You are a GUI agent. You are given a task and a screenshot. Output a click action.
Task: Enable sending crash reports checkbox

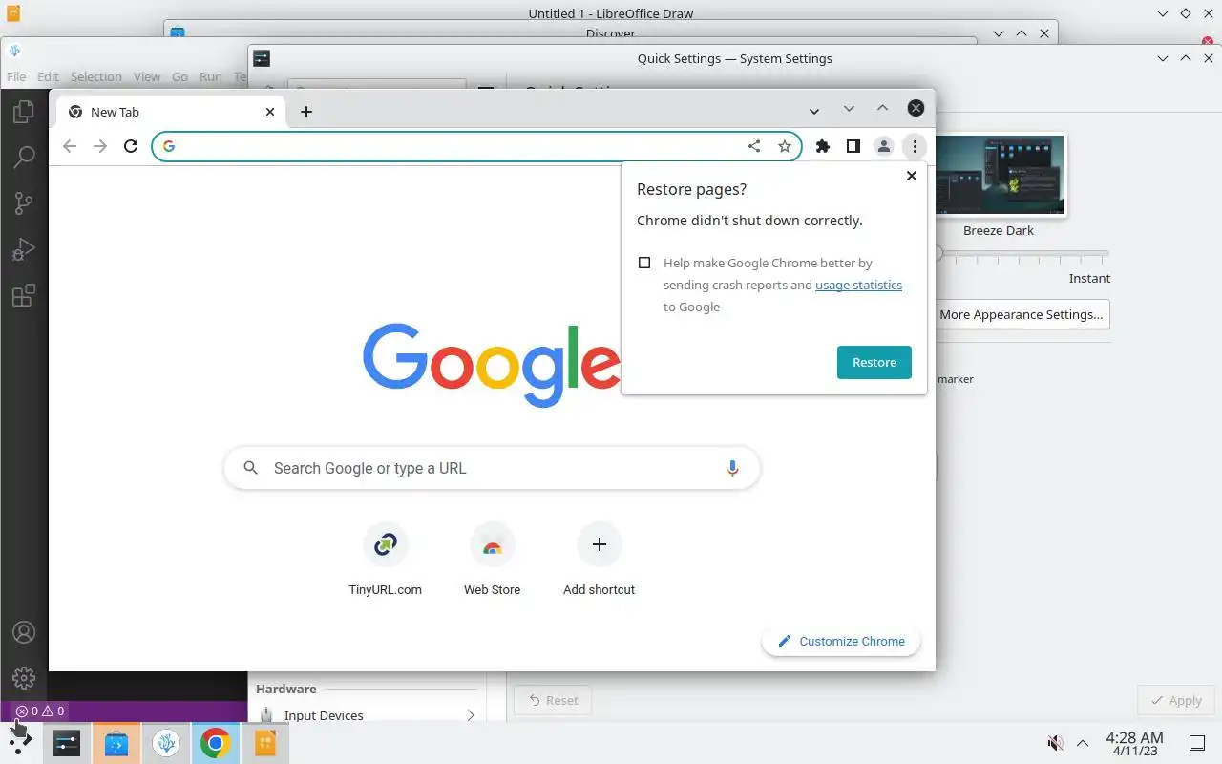(x=644, y=263)
